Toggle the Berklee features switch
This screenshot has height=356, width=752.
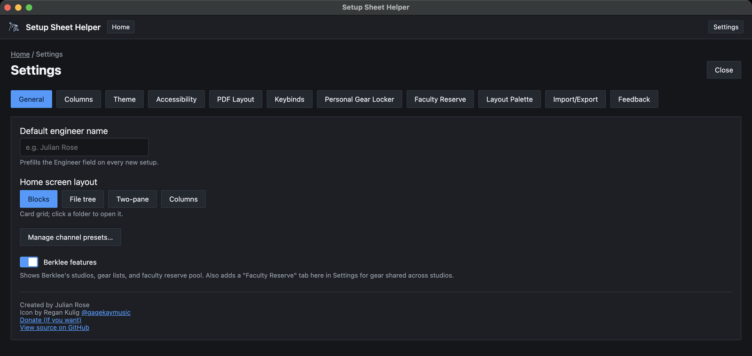[29, 262]
